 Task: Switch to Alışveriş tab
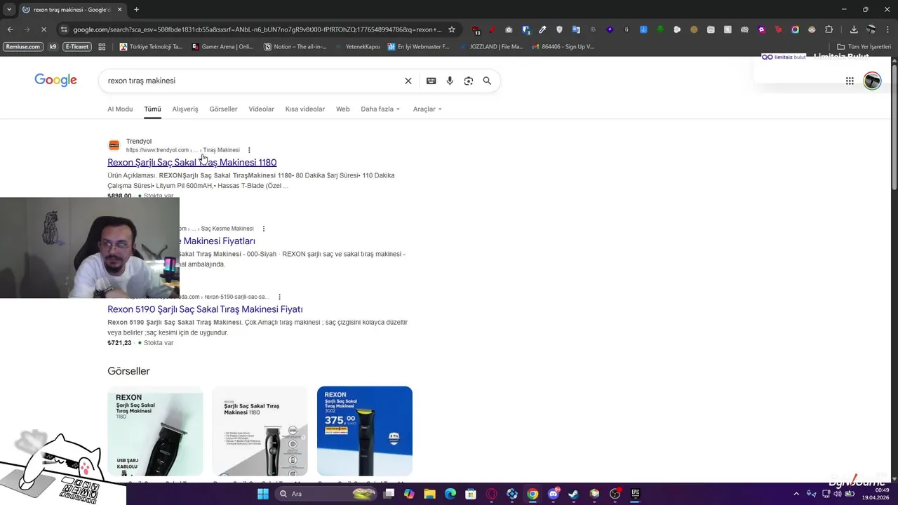[x=185, y=109]
